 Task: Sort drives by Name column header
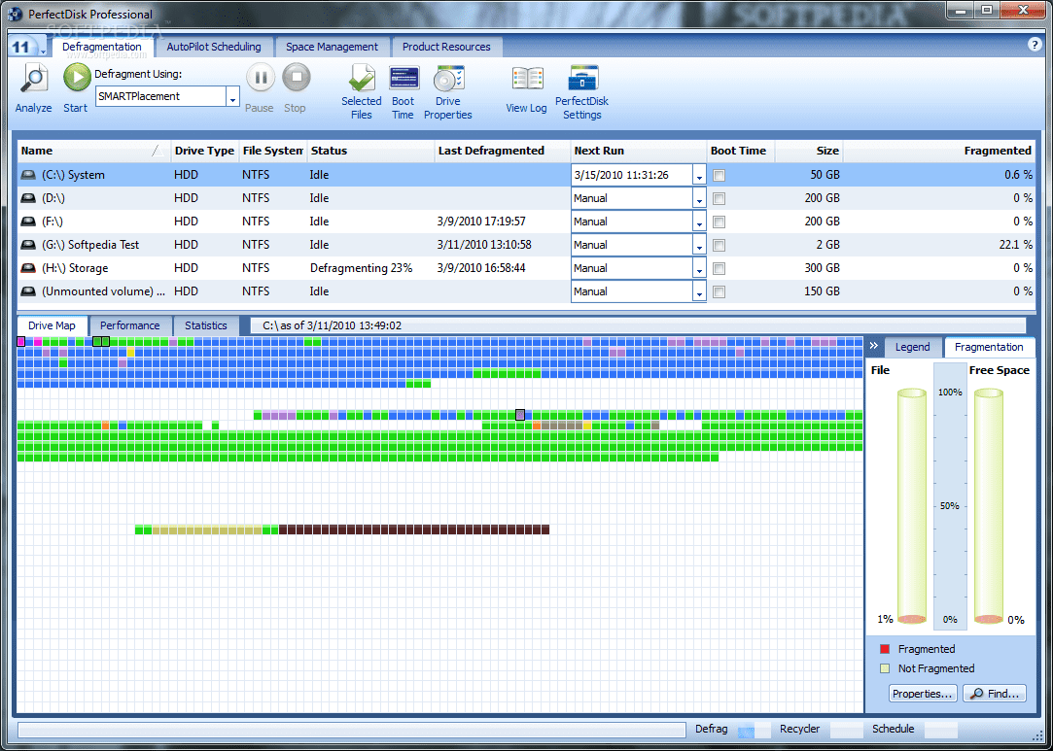(94, 151)
